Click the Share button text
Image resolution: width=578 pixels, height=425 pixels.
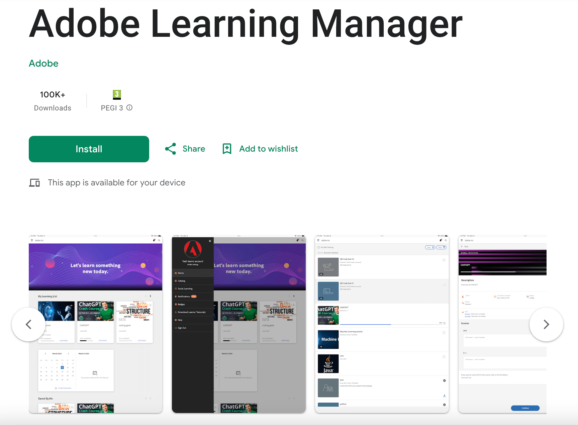click(194, 149)
